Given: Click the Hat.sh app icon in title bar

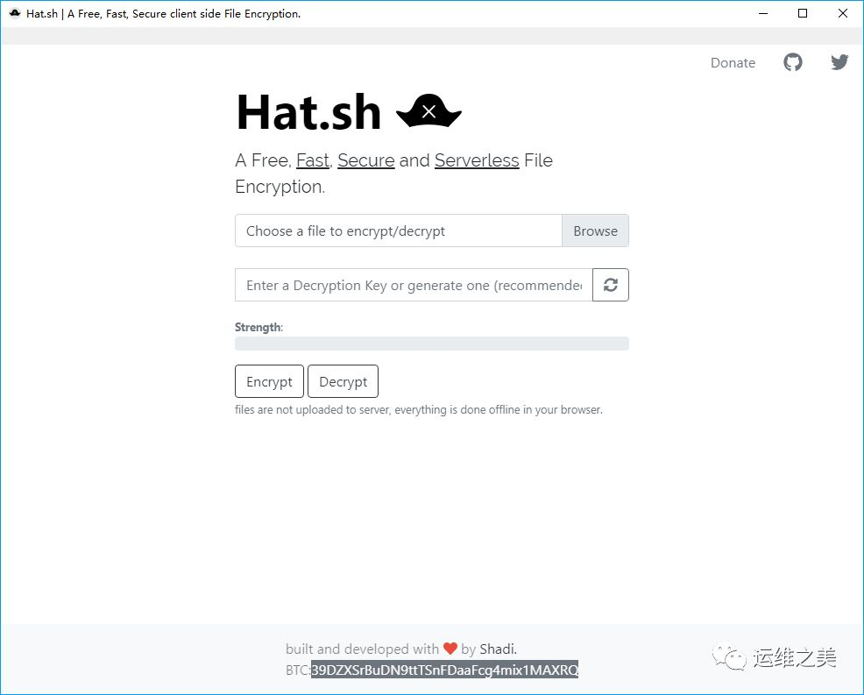Looking at the screenshot, I should coord(15,13).
